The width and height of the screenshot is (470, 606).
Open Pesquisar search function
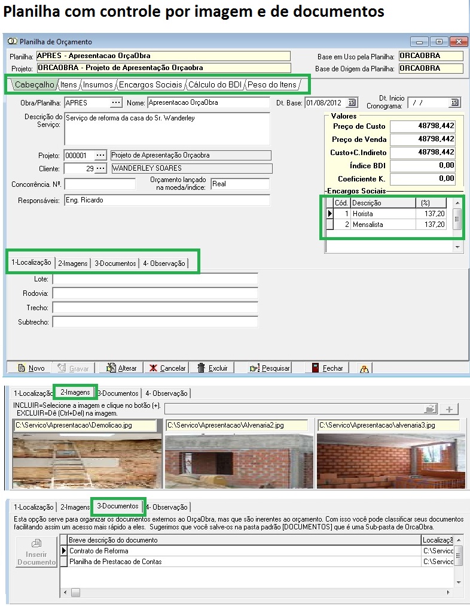tap(270, 368)
